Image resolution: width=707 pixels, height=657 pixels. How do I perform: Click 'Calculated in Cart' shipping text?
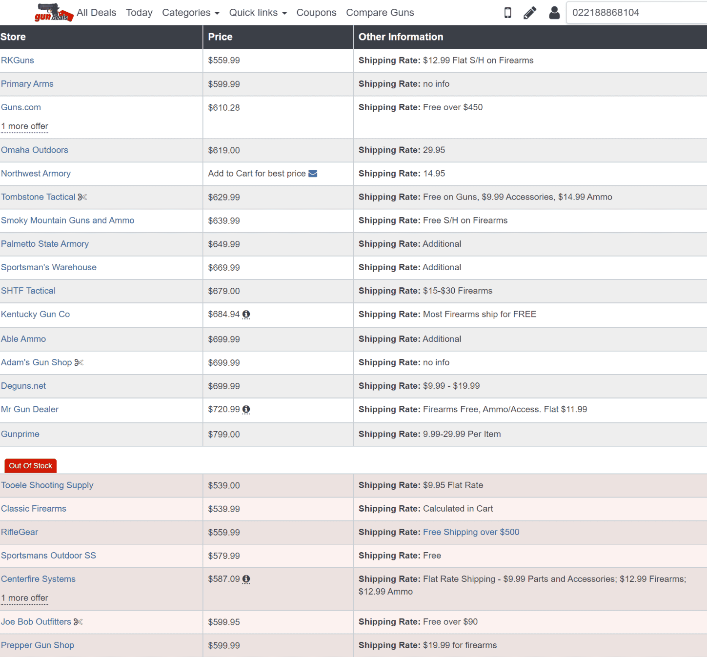458,509
